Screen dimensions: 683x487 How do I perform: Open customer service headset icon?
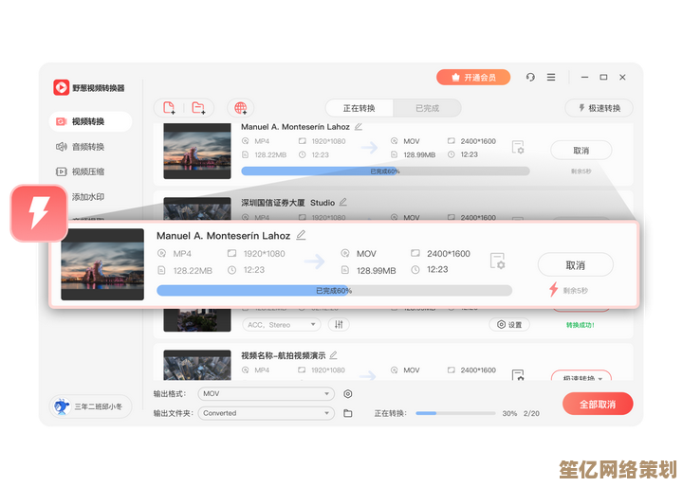(x=530, y=77)
